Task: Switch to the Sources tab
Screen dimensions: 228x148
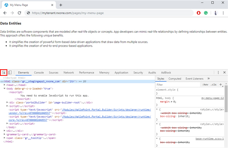Action: pos(54,73)
